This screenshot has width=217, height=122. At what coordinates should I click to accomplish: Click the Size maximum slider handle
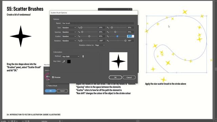click(x=112, y=28)
